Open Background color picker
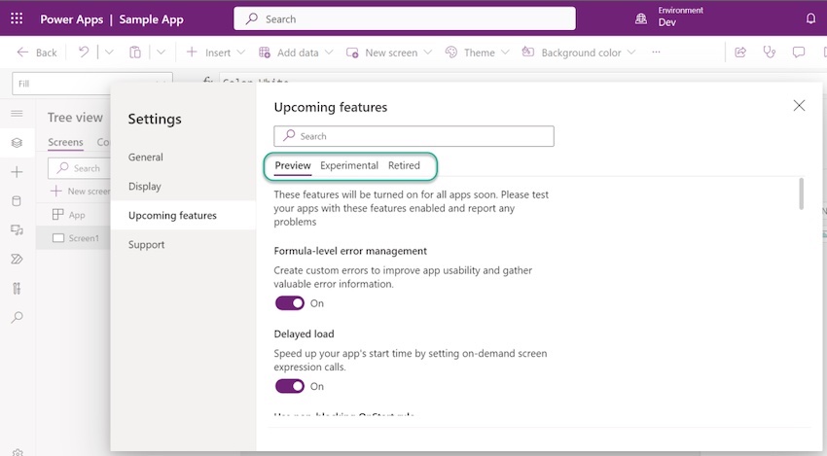Viewport: 827px width, 456px height. pos(572,53)
